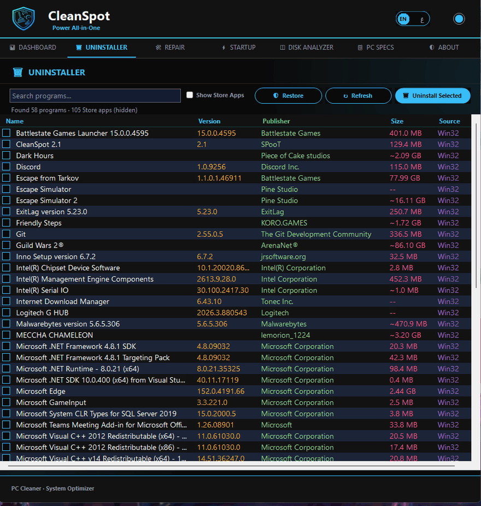
Task: Click the CleanSpot shield logo
Action: (24, 19)
